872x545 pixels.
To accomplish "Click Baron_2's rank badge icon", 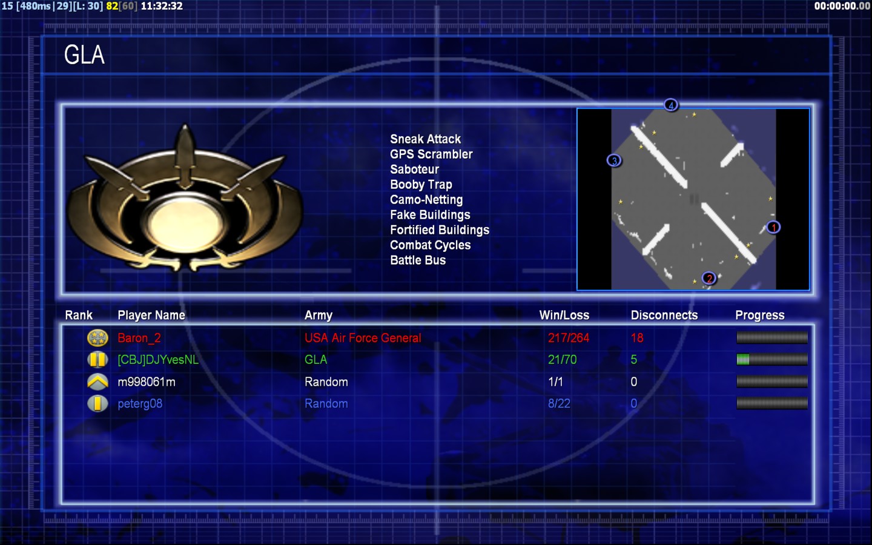I will [97, 338].
